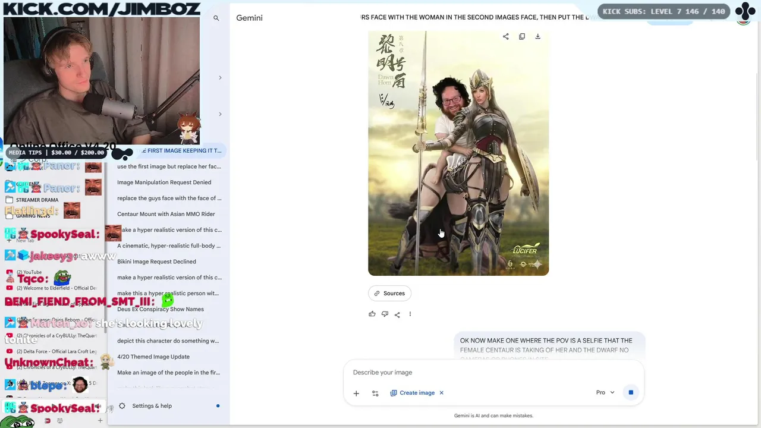Copy the generated image
The height and width of the screenshot is (428, 761).
522,36
